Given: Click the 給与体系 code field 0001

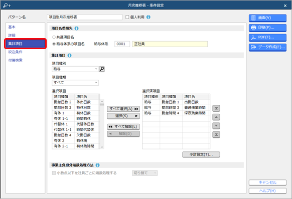Looking at the screenshot, I should click(x=122, y=44).
